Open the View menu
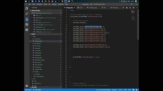Screen dimensions: 163x91 click(x=45, y=4)
